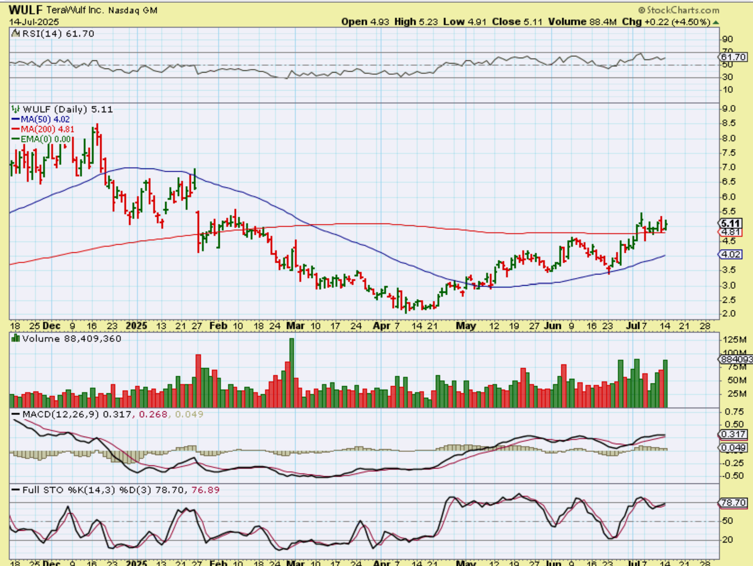Click the boxed "78.70" tag on the stochastic axis
Image resolution: width=753 pixels, height=566 pixels.
click(x=733, y=502)
